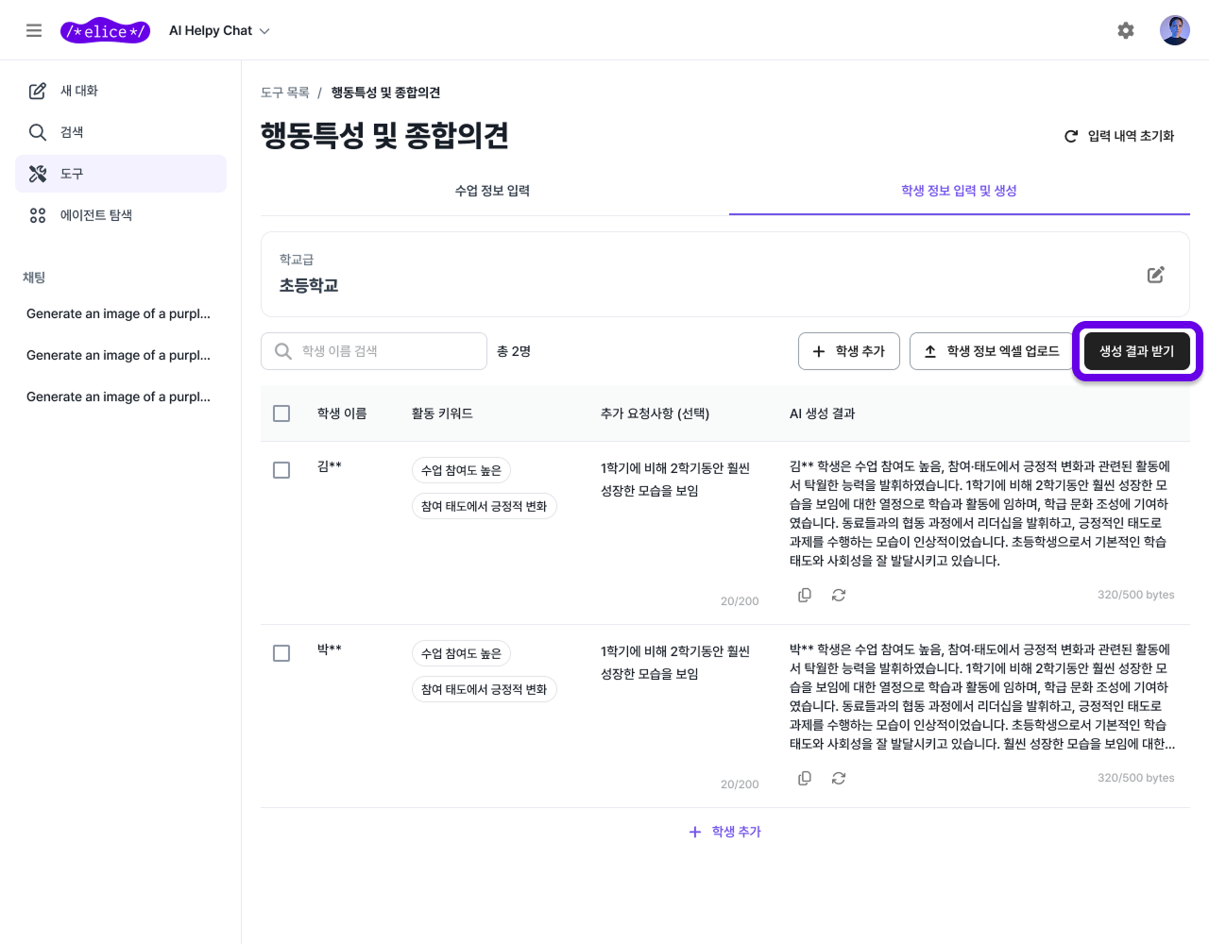
Task: Regenerate the AI result for 김**
Action: tap(839, 595)
